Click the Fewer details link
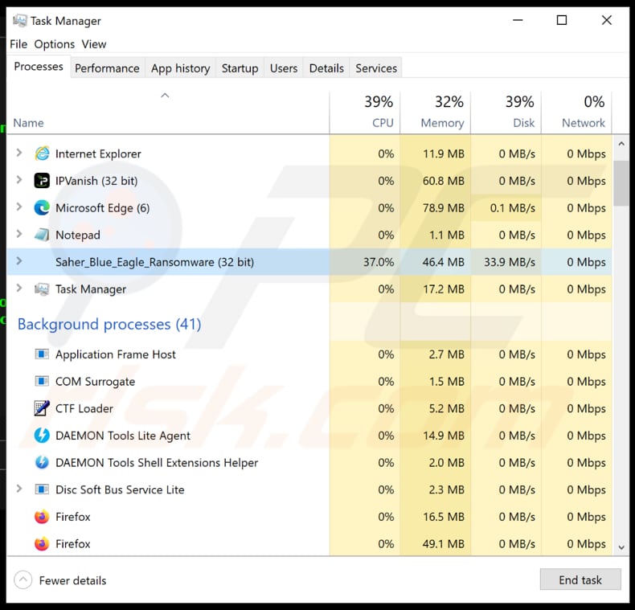This screenshot has height=610, width=635. coord(72,580)
